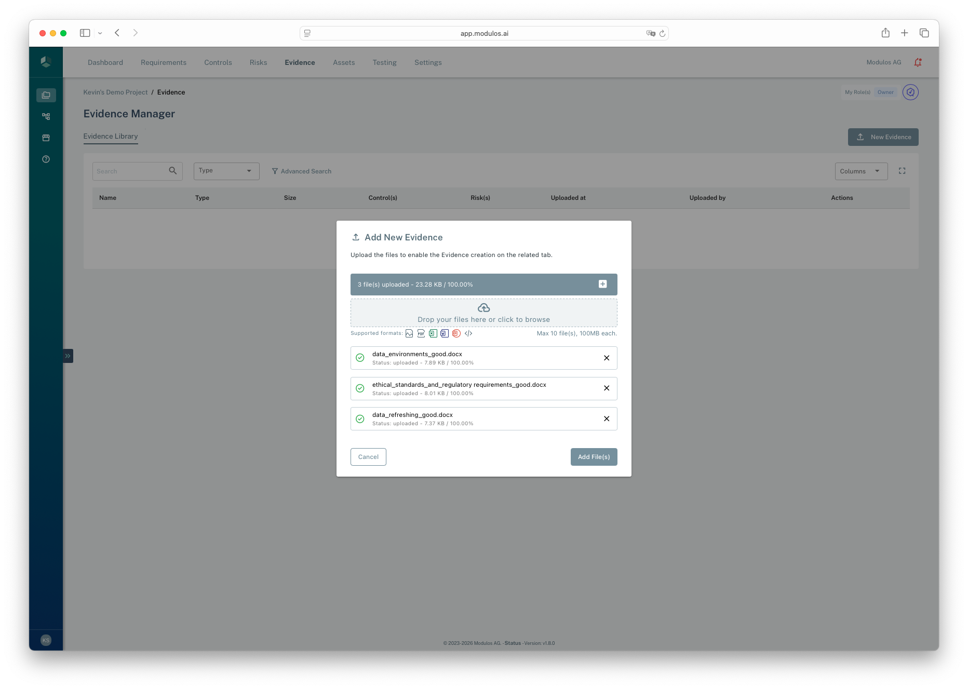
Task: Click the Add File(s) button
Action: (594, 456)
